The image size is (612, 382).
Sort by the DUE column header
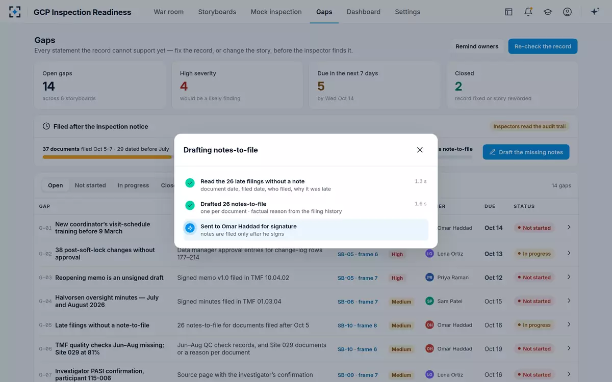490,206
